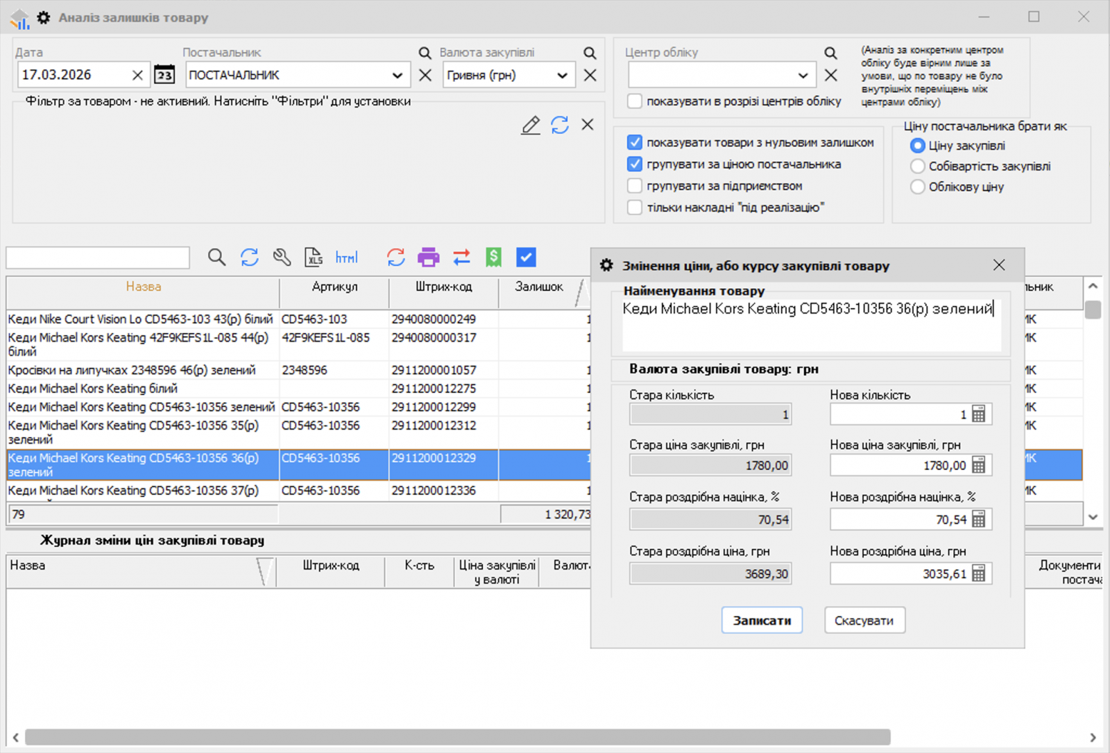Open the 'Центр обліку' dropdown
Image resolution: width=1110 pixels, height=753 pixels.
coord(803,75)
